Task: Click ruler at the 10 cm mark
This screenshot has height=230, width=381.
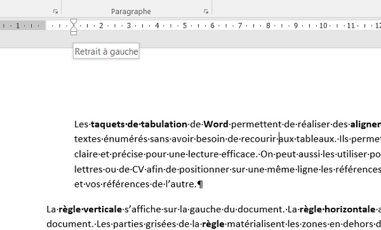Action: (x=323, y=25)
